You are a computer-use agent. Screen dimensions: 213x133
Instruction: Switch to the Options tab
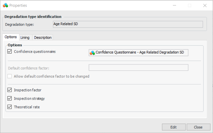click(11, 37)
